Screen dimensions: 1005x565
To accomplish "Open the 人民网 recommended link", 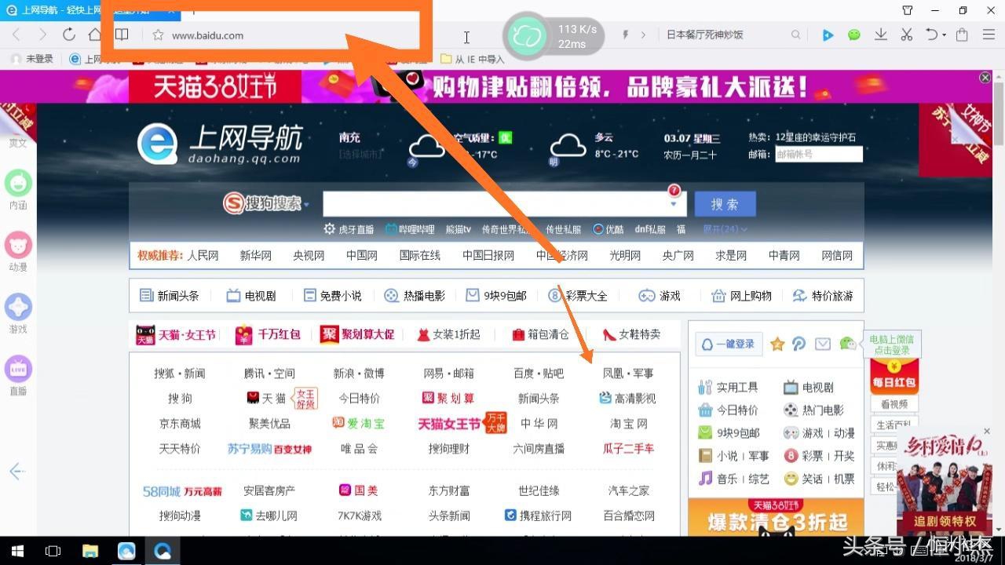I will (x=203, y=255).
